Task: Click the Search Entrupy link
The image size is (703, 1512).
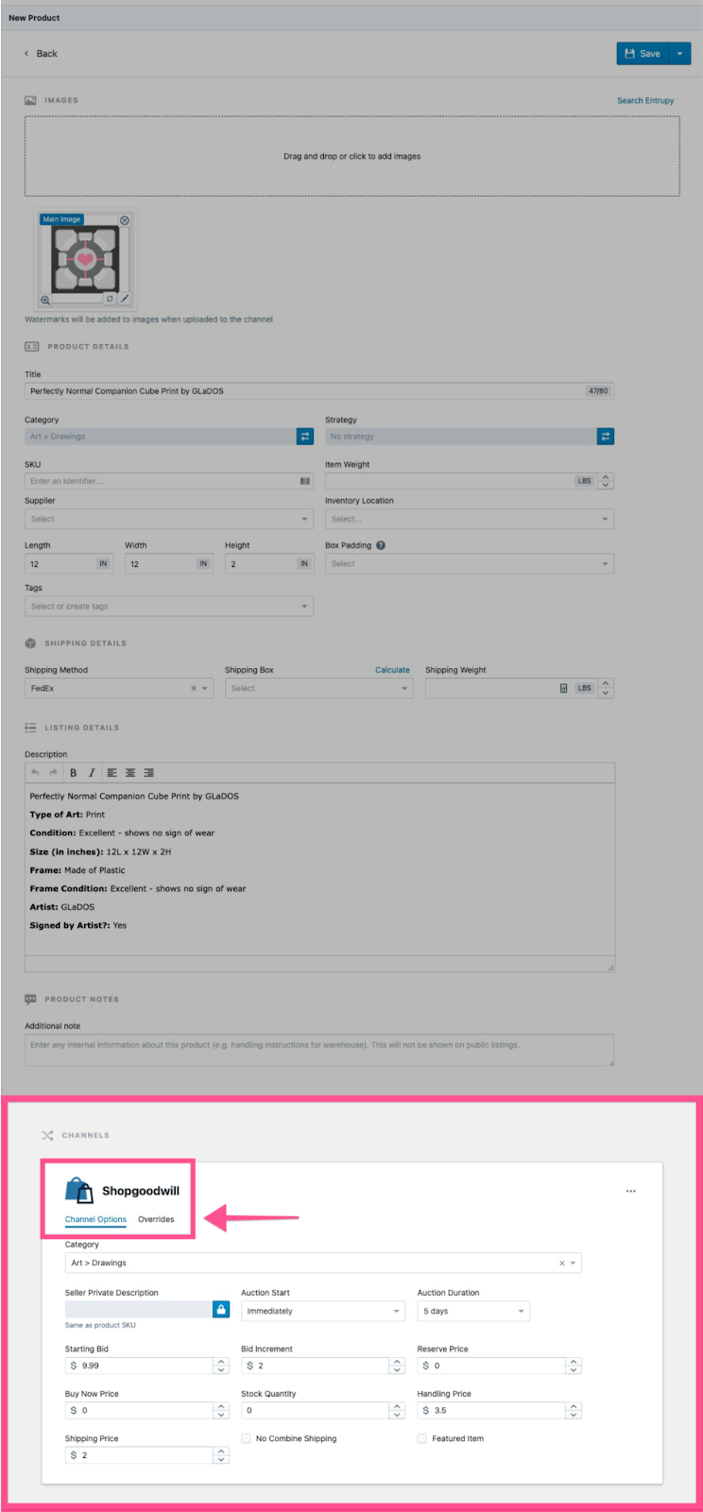Action: tap(645, 100)
